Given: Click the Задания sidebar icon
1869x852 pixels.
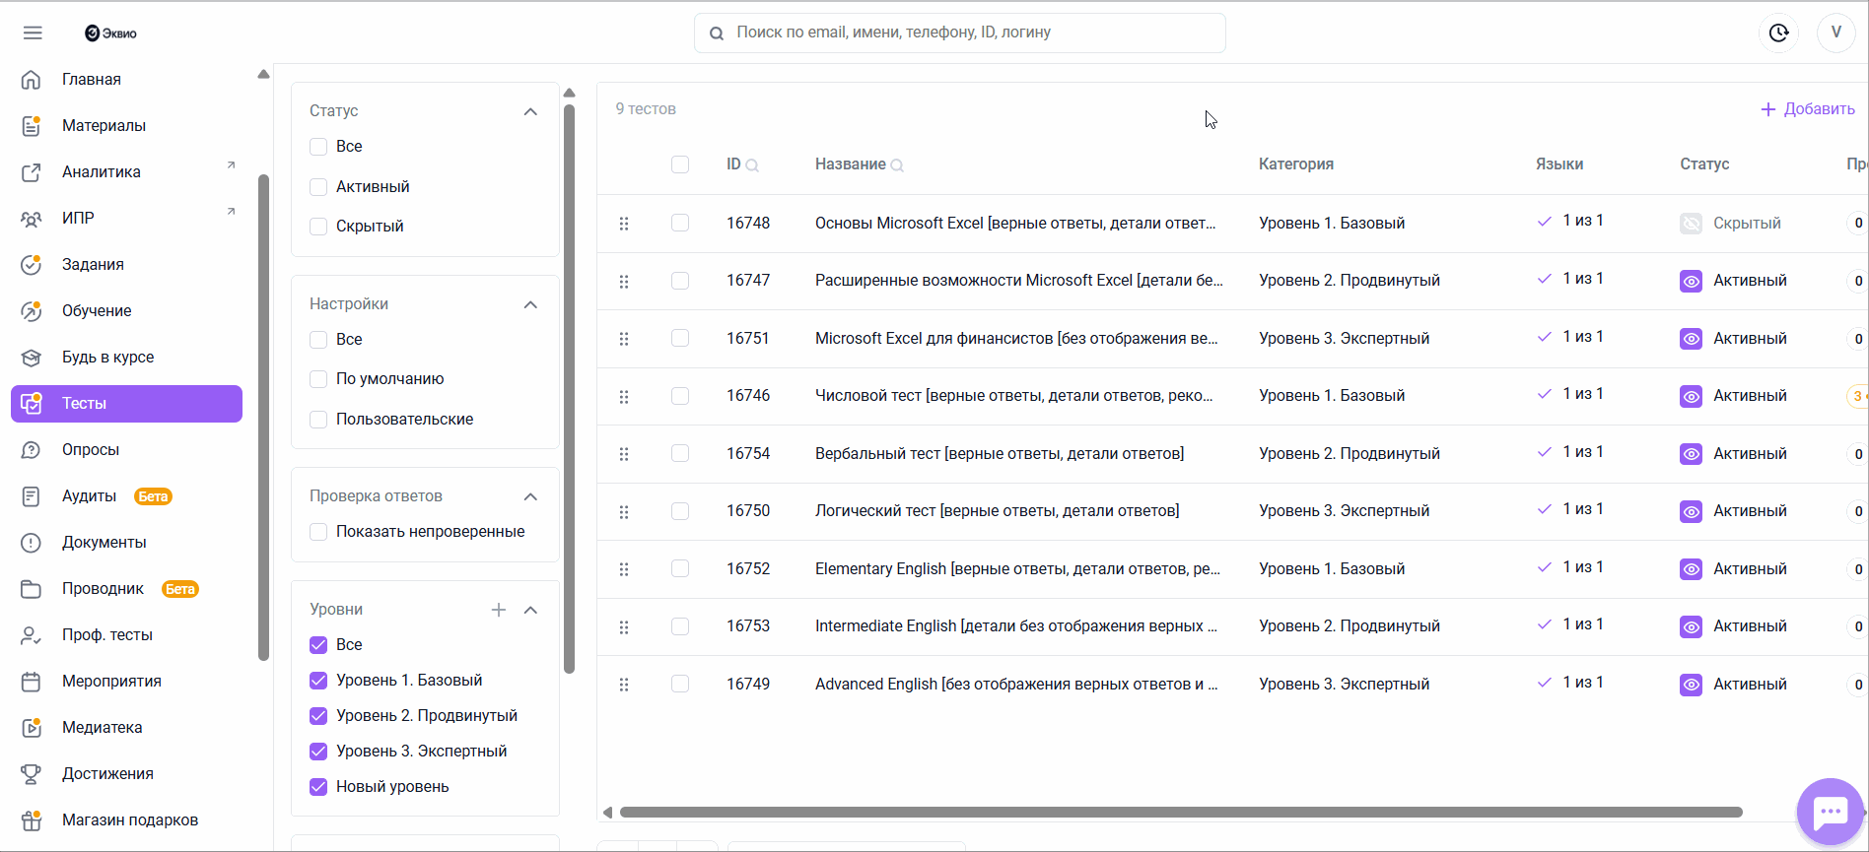Looking at the screenshot, I should tap(32, 264).
